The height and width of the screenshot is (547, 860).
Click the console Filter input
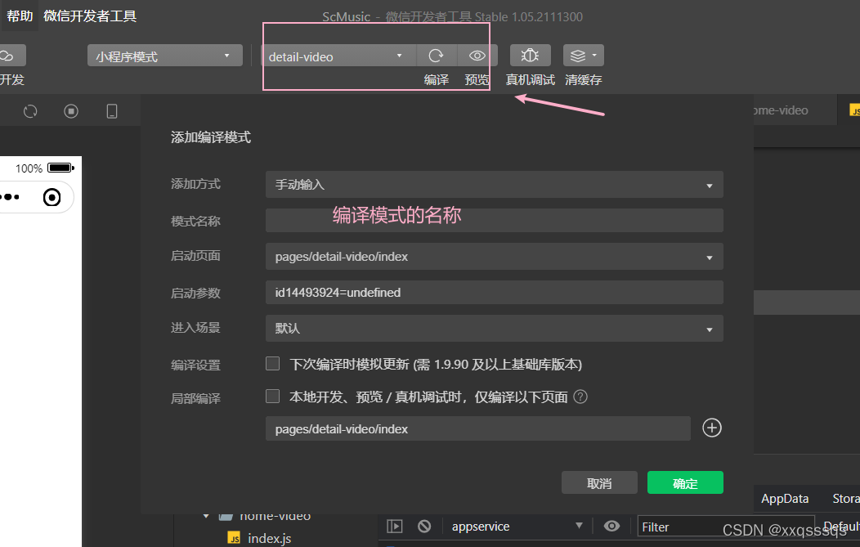(726, 527)
